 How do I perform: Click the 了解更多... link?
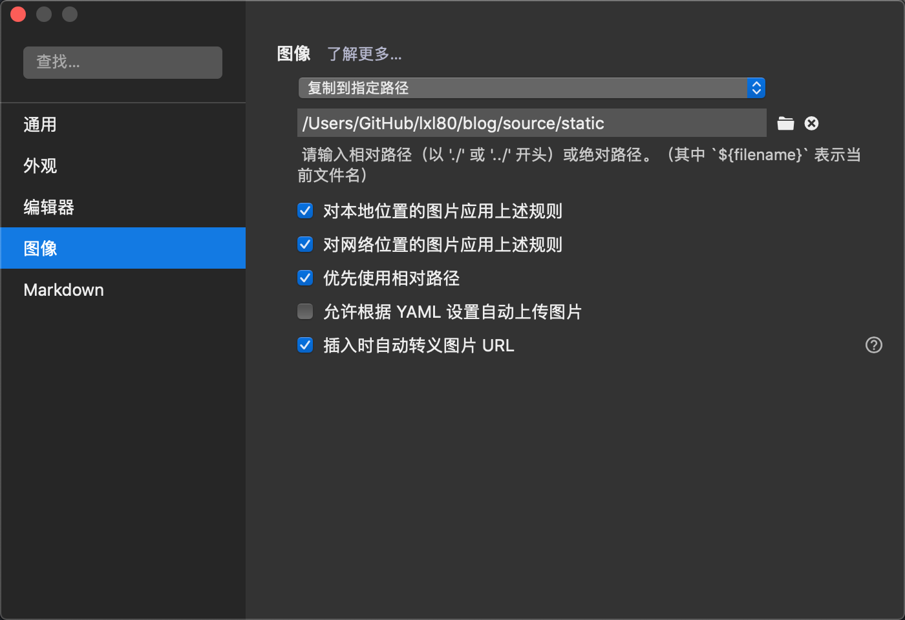365,54
